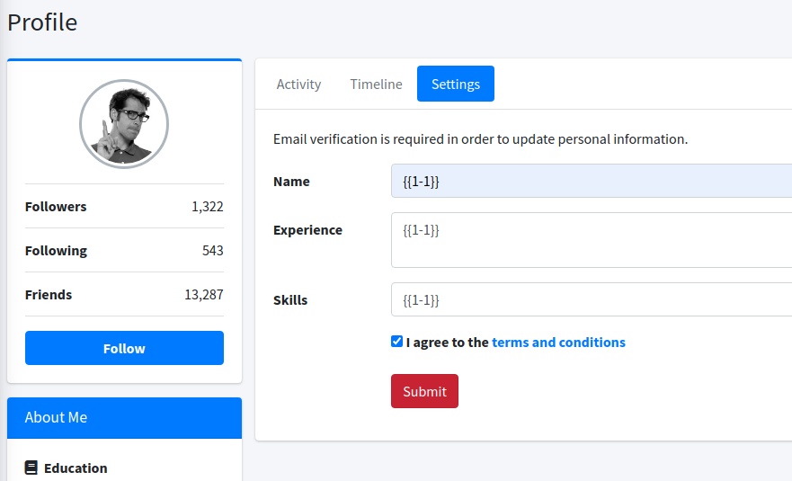Click the red Submit button
Image resolution: width=792 pixels, height=481 pixels.
(x=424, y=391)
